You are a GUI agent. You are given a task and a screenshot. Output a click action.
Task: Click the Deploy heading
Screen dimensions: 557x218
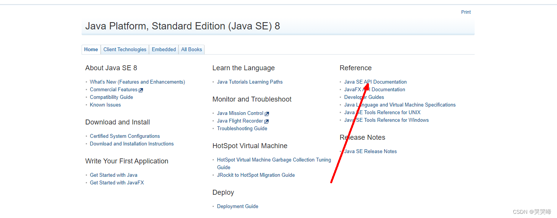(223, 193)
